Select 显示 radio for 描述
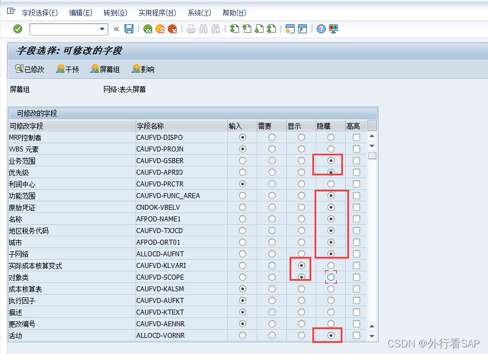 point(301,312)
